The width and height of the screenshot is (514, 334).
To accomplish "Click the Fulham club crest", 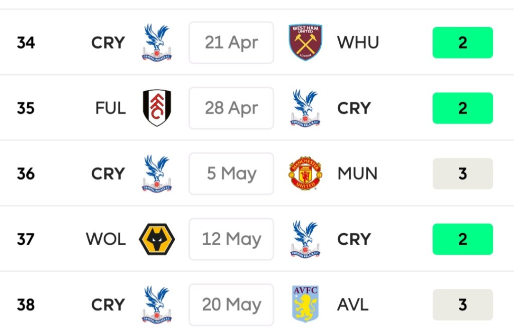I will point(157,108).
